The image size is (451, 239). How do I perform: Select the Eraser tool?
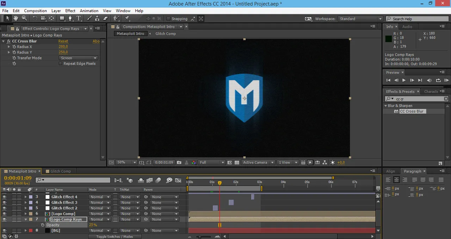coord(105,18)
